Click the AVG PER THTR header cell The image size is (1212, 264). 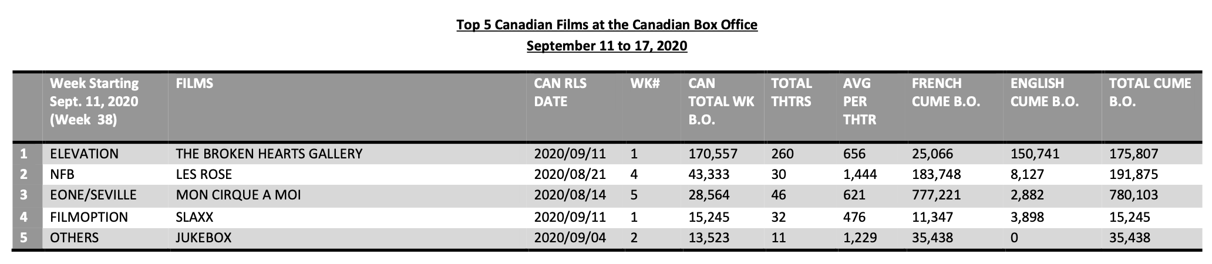point(860,102)
